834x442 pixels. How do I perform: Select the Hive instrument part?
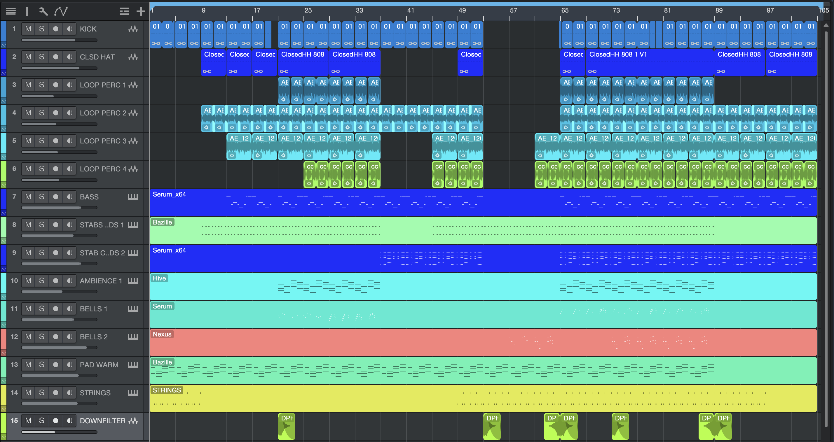click(x=483, y=287)
